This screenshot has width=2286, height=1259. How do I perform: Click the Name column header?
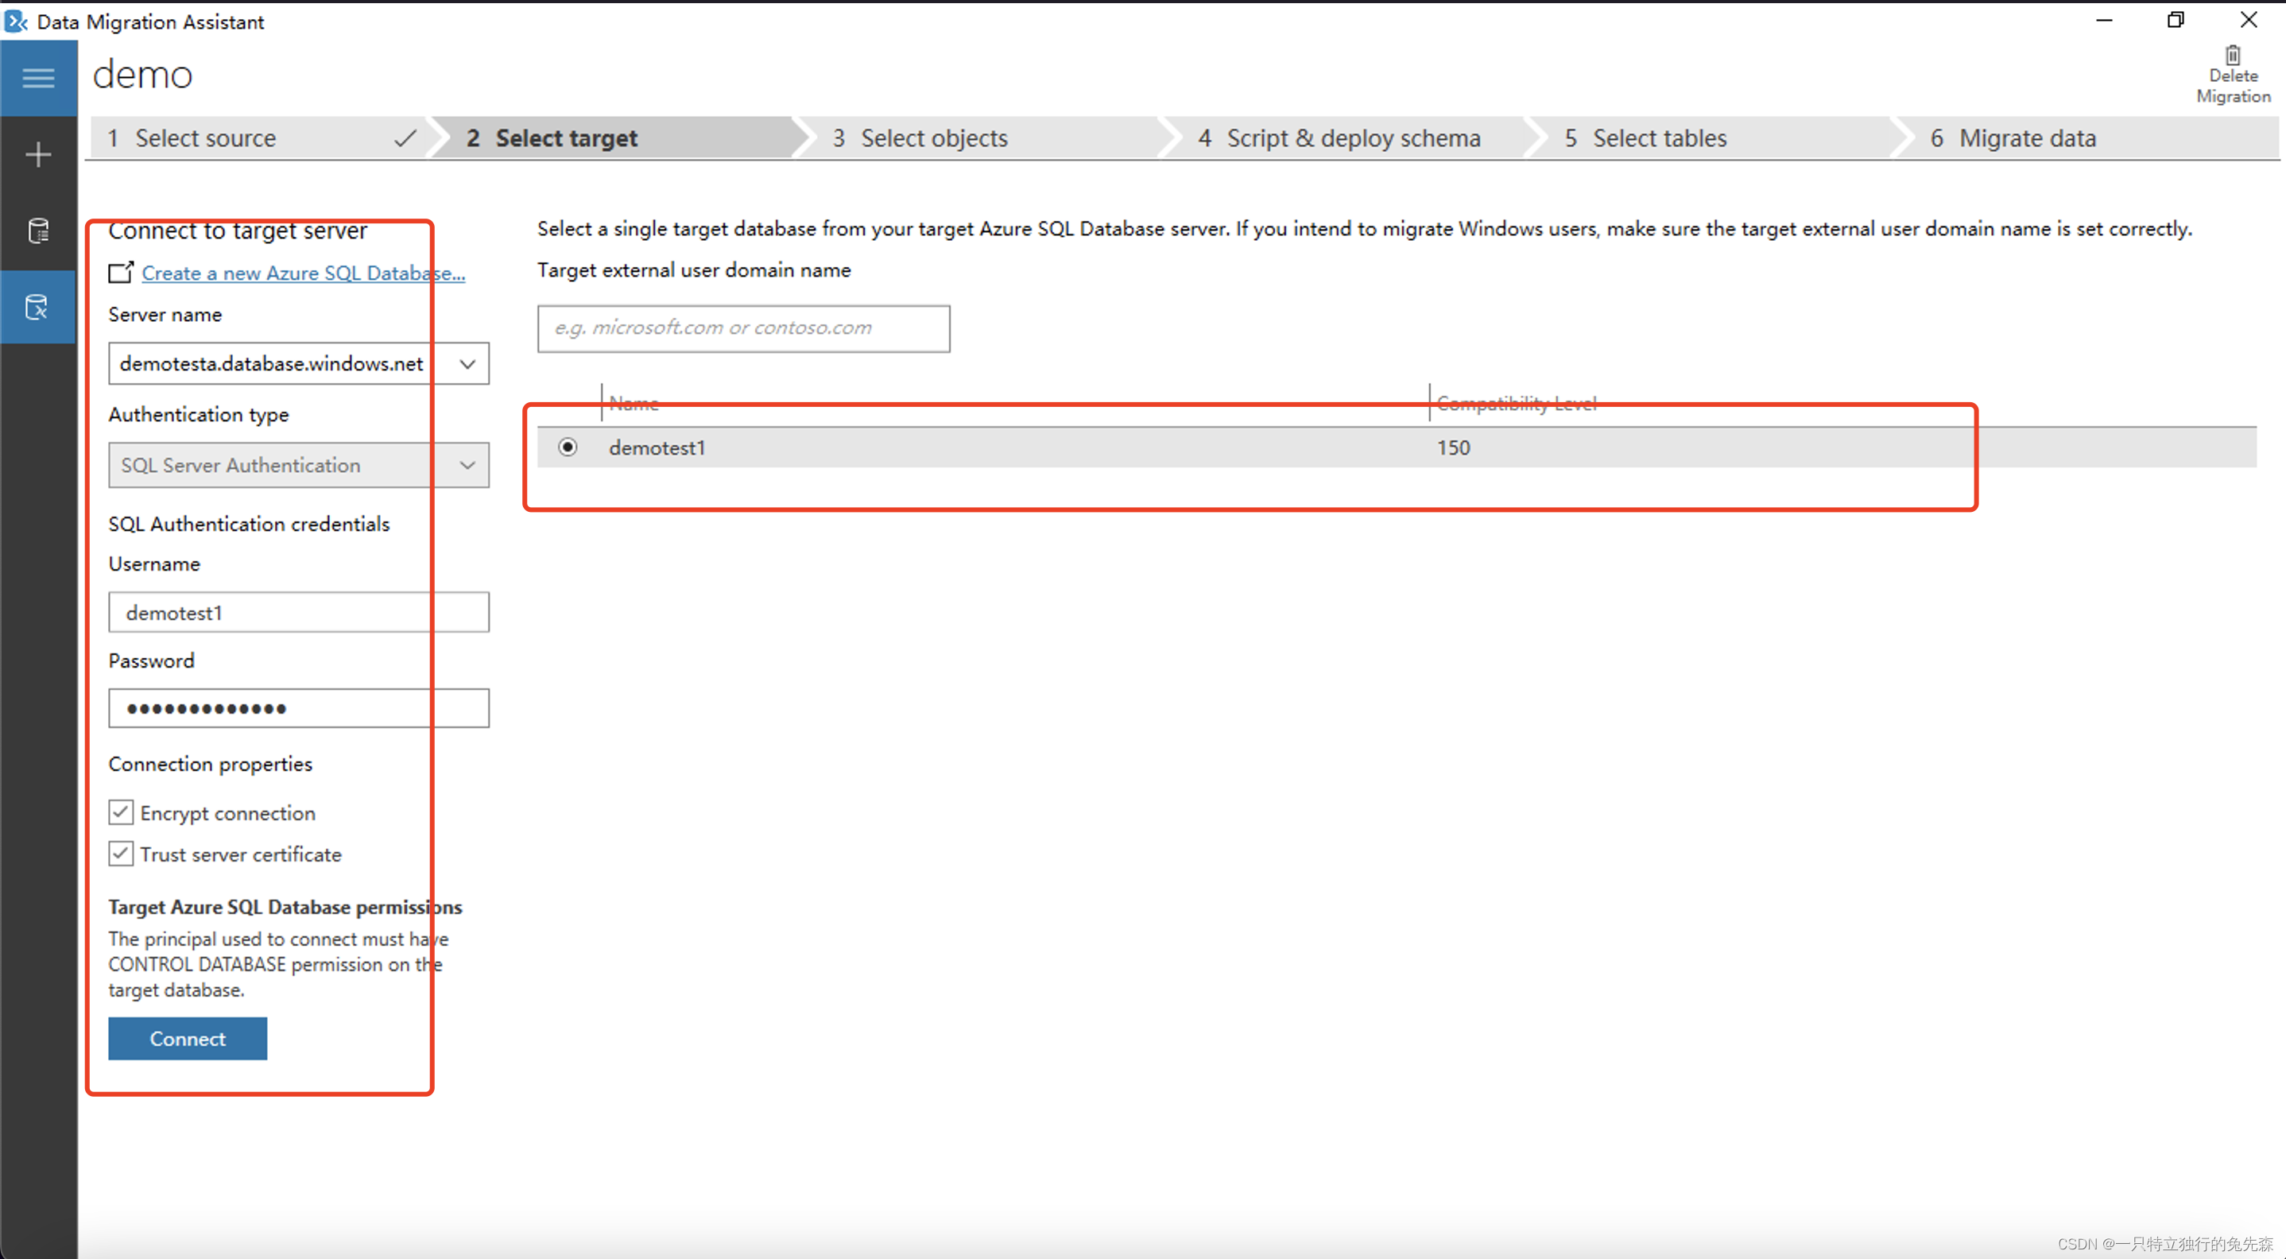point(633,404)
